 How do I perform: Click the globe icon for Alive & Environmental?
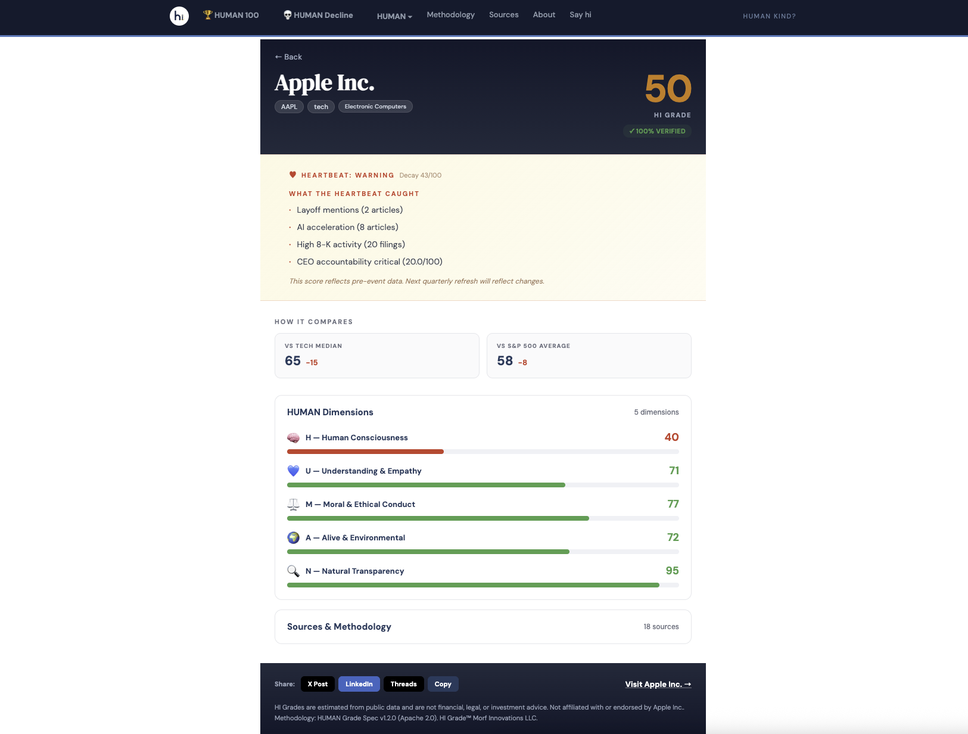294,538
